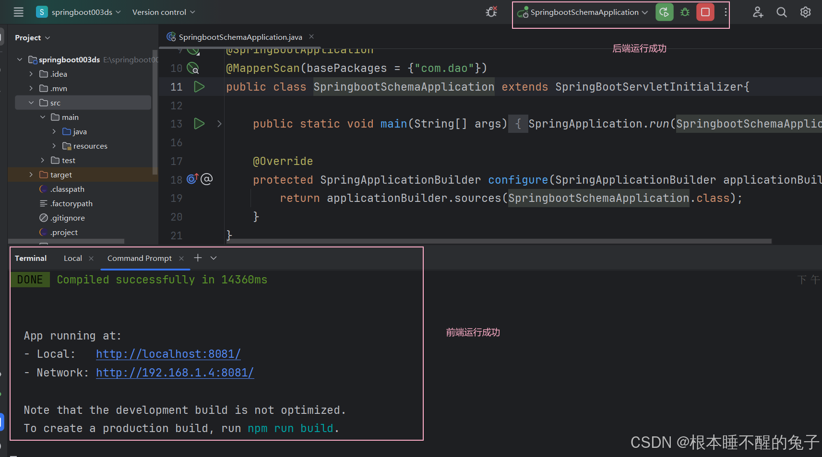Click the run gutter icon on line 11
The width and height of the screenshot is (822, 457).
pos(199,87)
